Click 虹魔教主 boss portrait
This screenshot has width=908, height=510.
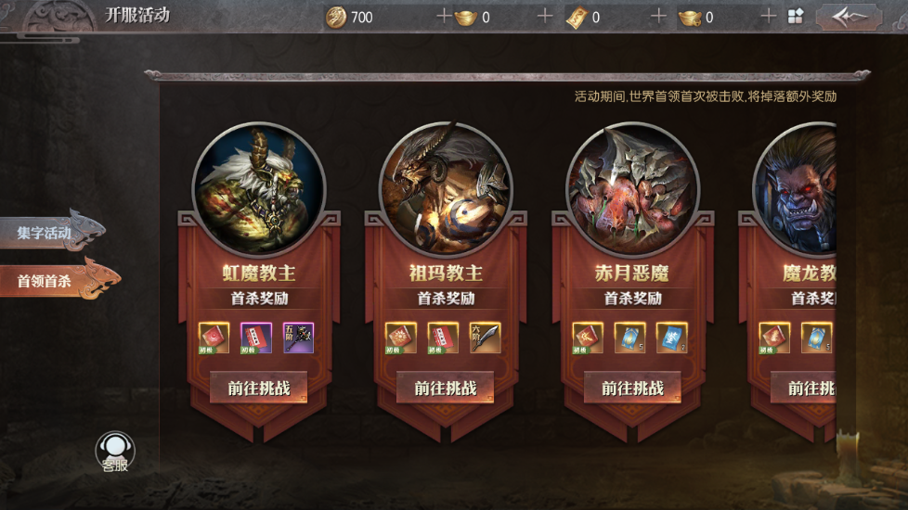(259, 189)
